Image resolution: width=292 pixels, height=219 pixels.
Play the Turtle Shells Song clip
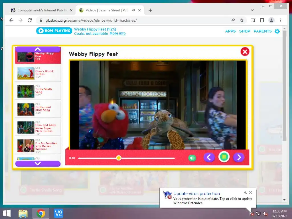[x=38, y=91]
